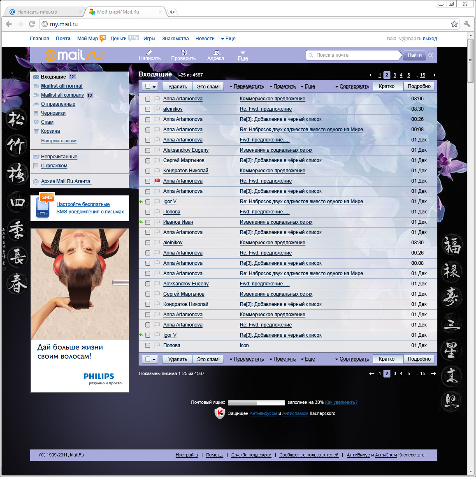Click the mailbox fill progress bar

256,403
